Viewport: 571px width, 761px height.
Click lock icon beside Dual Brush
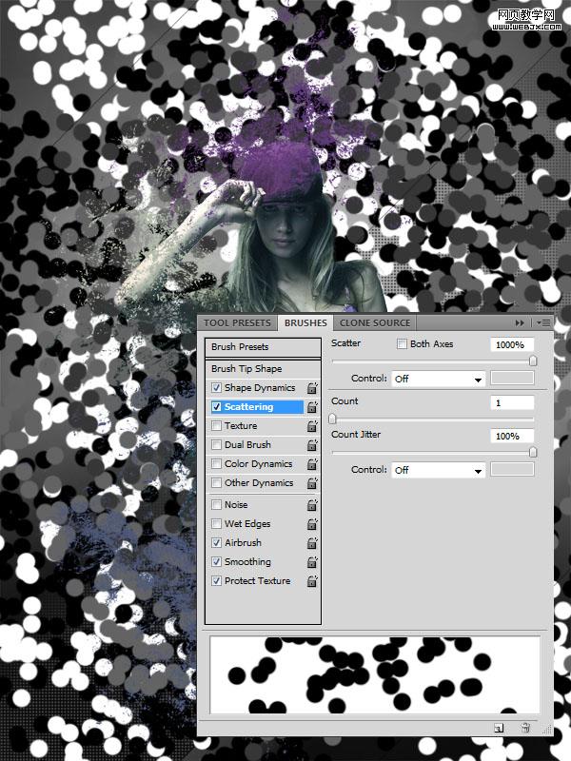click(x=312, y=444)
